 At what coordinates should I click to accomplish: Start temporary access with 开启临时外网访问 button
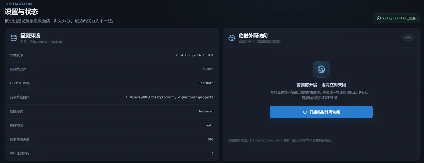[x=321, y=112]
